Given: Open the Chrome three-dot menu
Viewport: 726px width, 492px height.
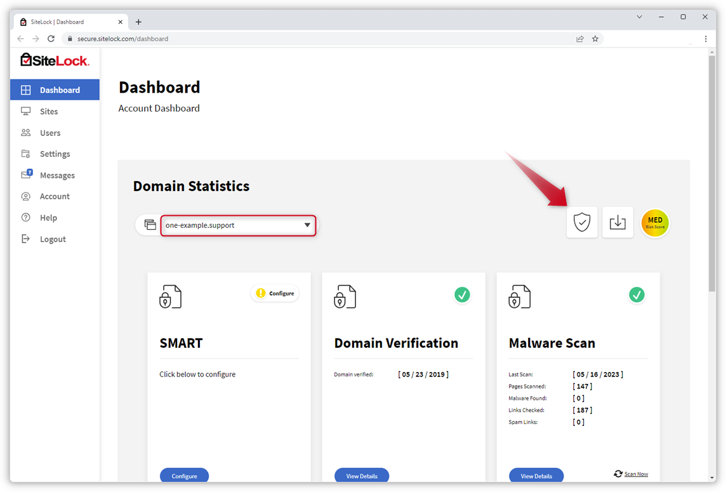Looking at the screenshot, I should point(706,39).
